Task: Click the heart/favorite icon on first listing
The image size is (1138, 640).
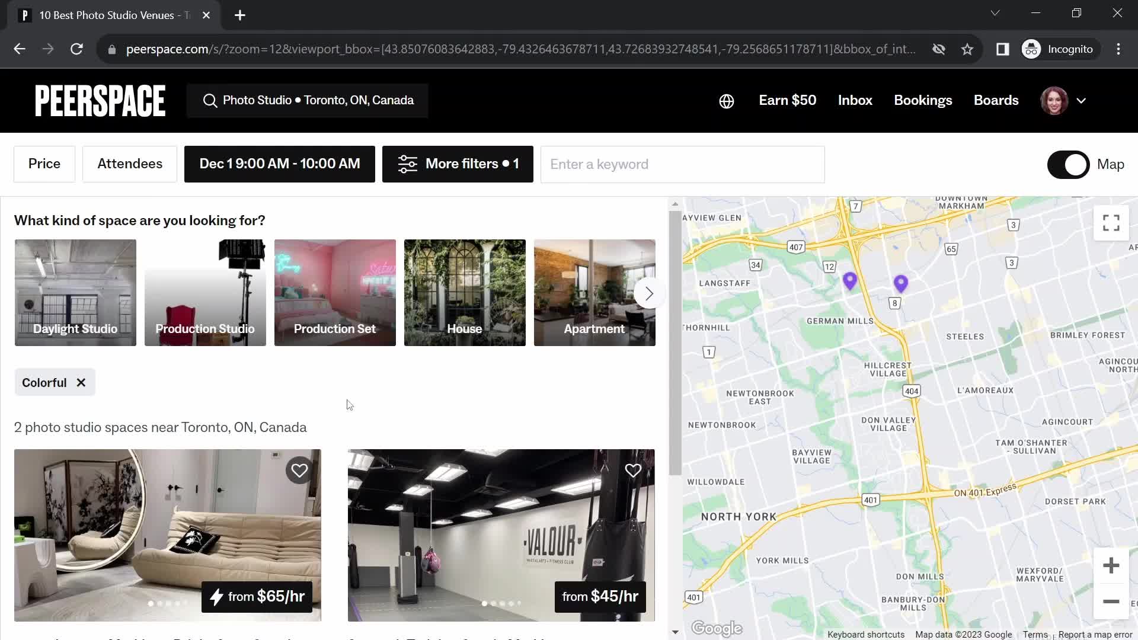Action: [x=299, y=470]
